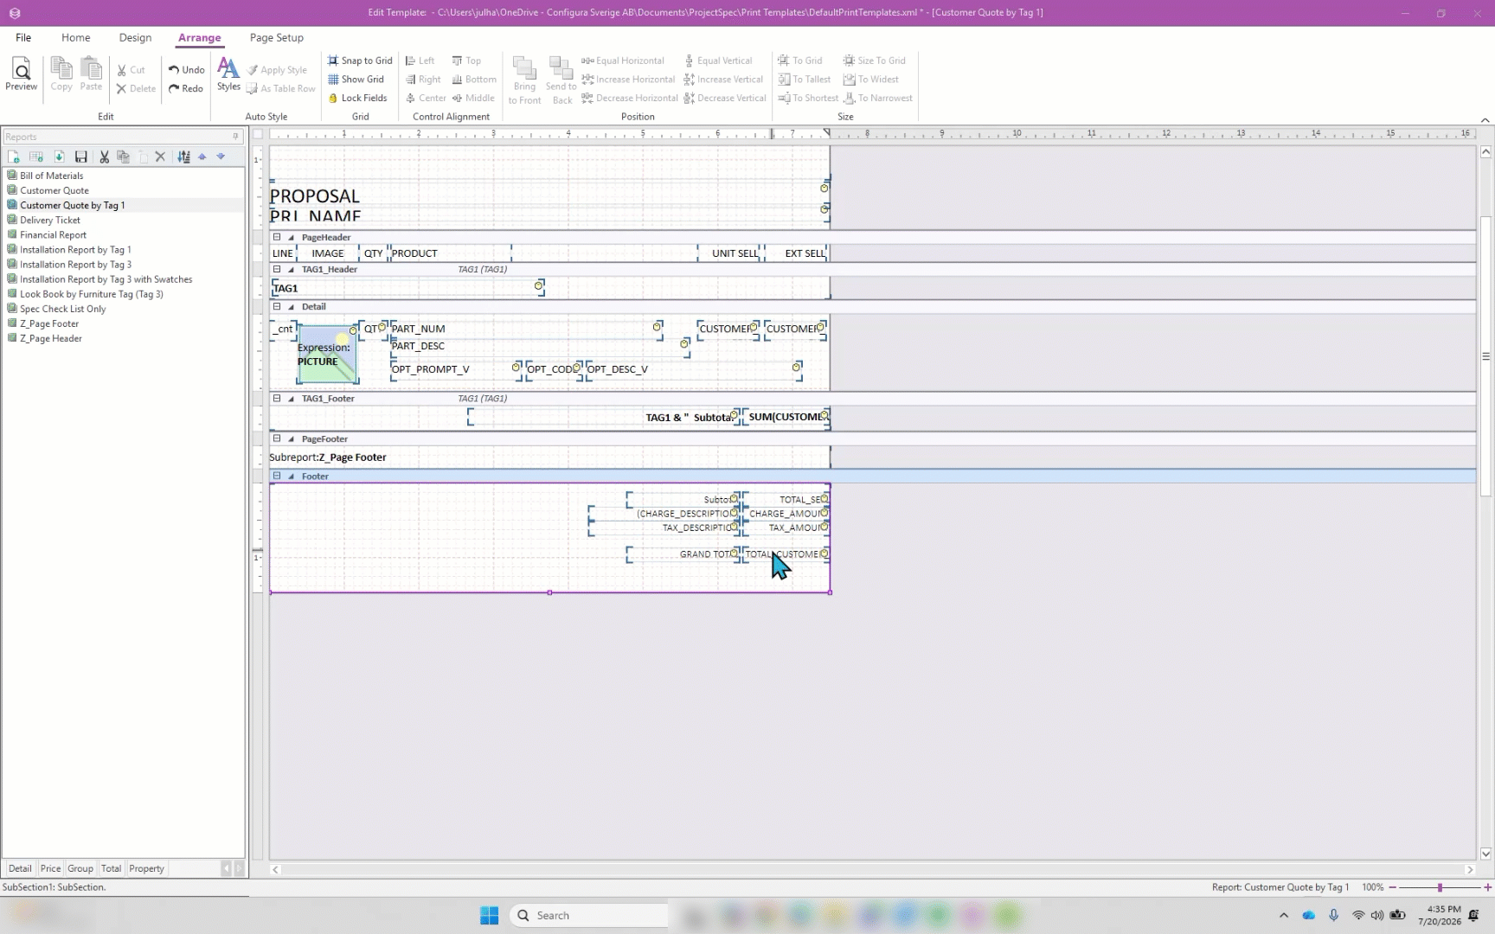The height and width of the screenshot is (934, 1495).
Task: Delete report with X icon in Reports toolbar
Action: pos(160,157)
